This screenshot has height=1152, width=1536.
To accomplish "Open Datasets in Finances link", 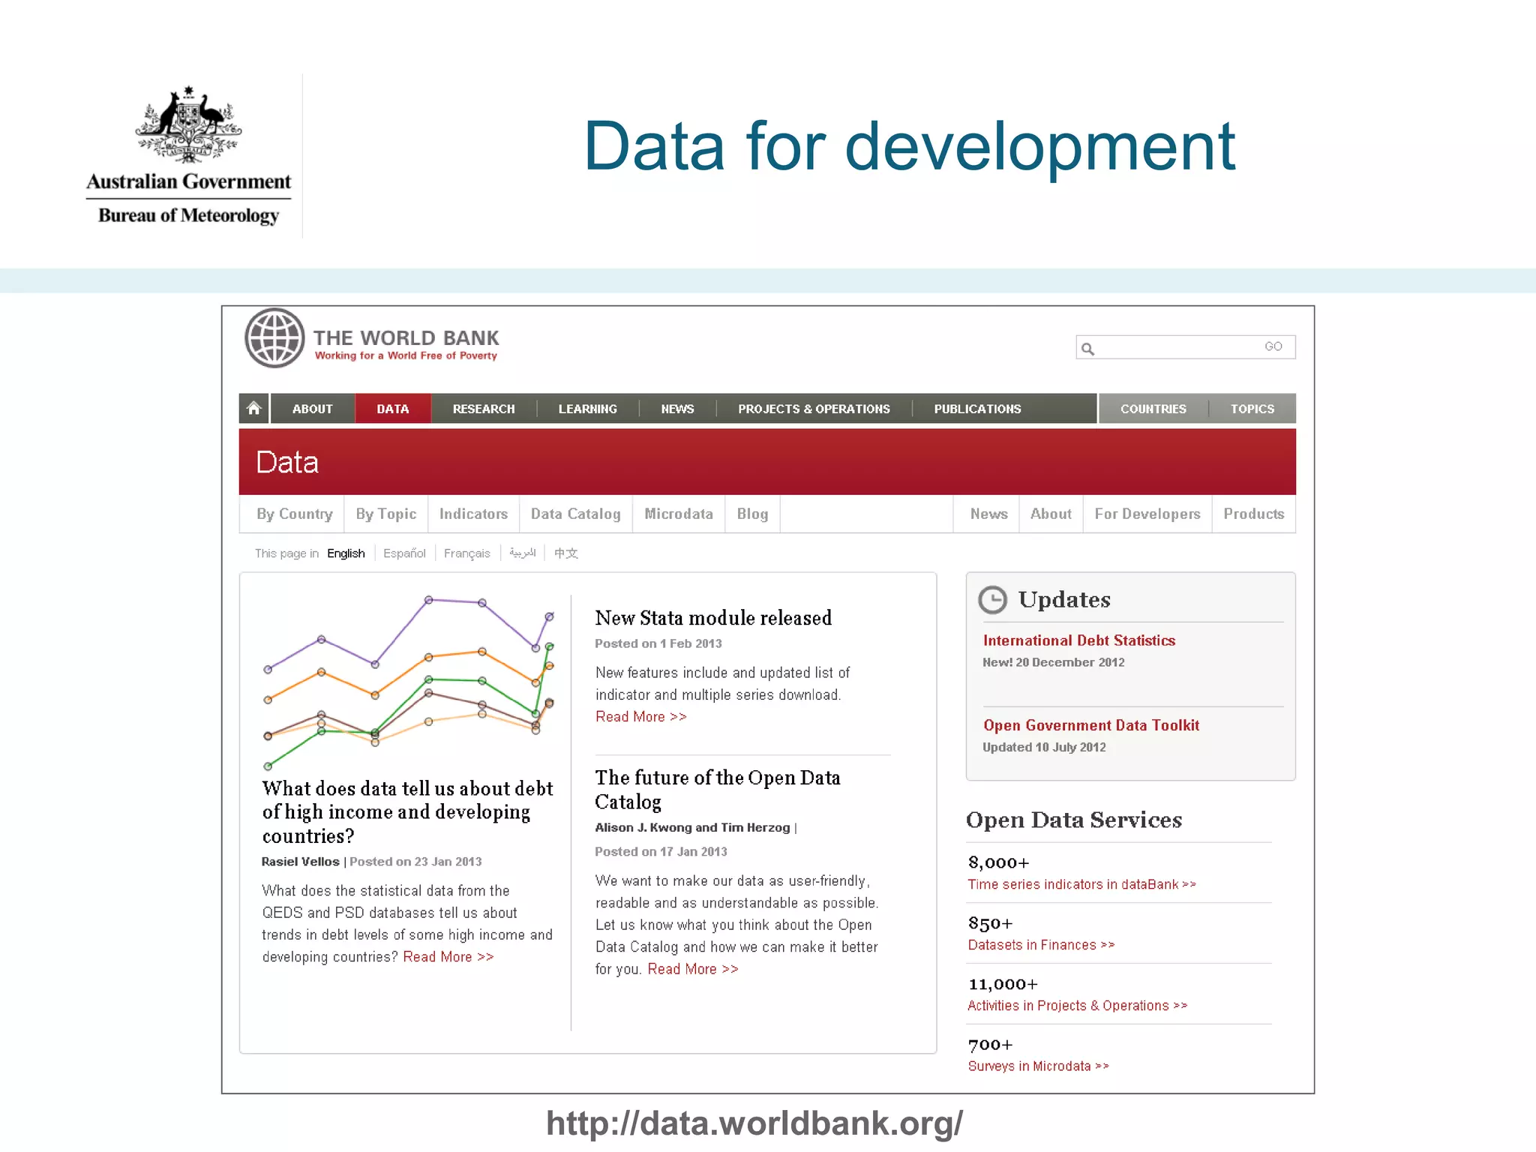I will pos(1041,945).
